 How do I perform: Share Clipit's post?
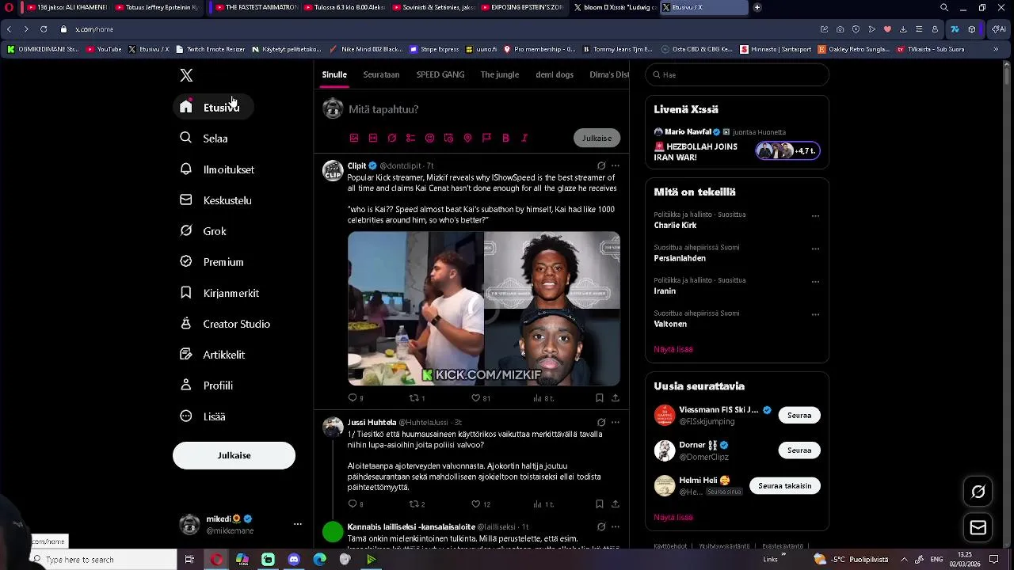click(x=615, y=398)
